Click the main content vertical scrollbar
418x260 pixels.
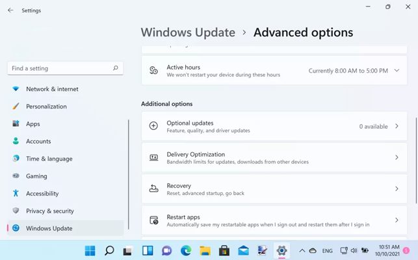point(416,160)
